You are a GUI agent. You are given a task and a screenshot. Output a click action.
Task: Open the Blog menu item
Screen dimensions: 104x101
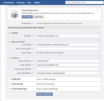click(x=29, y=3)
